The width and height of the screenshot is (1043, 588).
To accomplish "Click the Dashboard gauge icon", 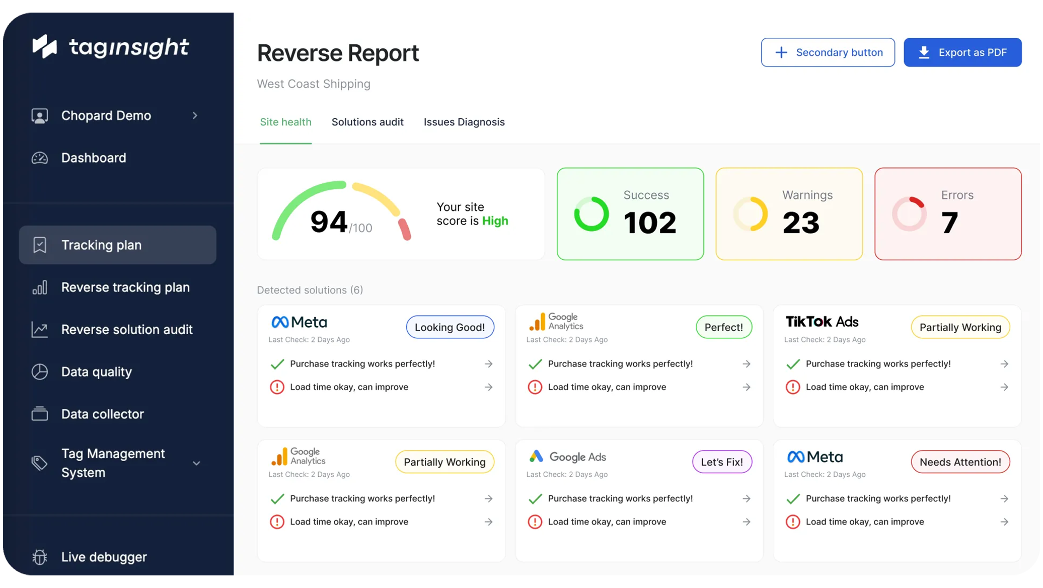I will click(x=40, y=158).
